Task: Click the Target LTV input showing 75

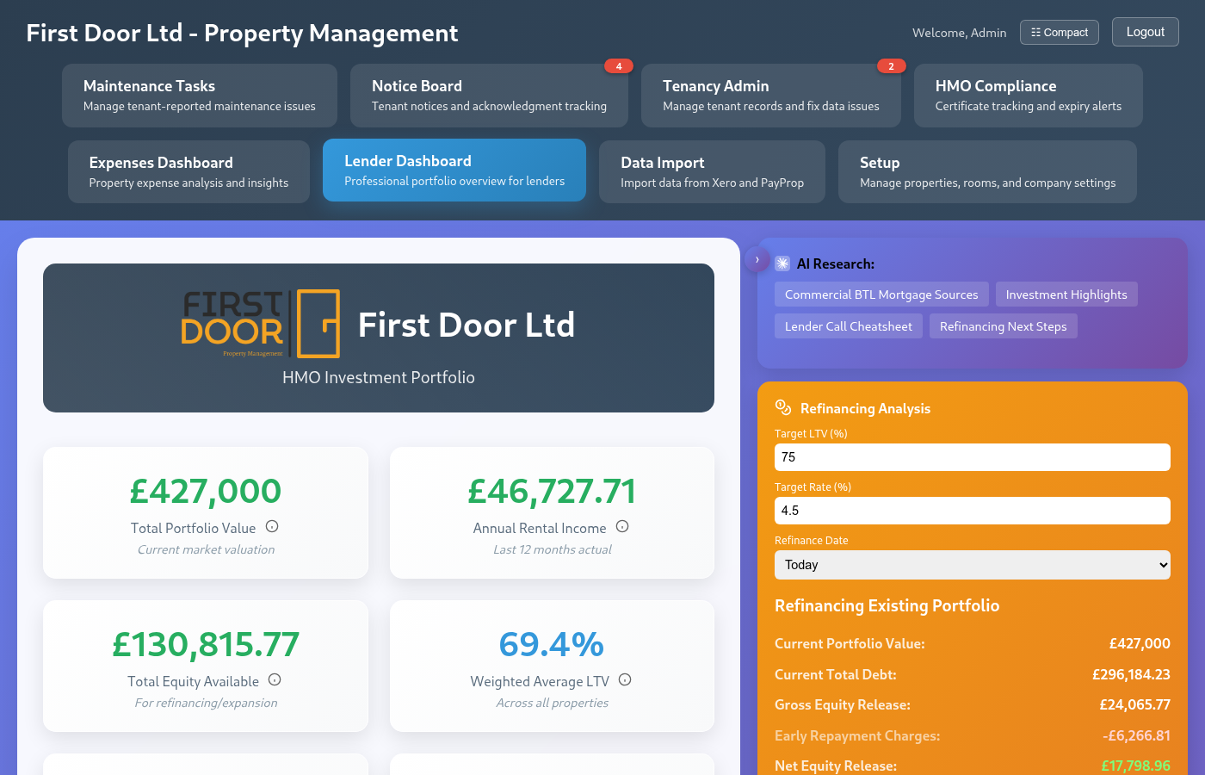Action: (x=972, y=456)
